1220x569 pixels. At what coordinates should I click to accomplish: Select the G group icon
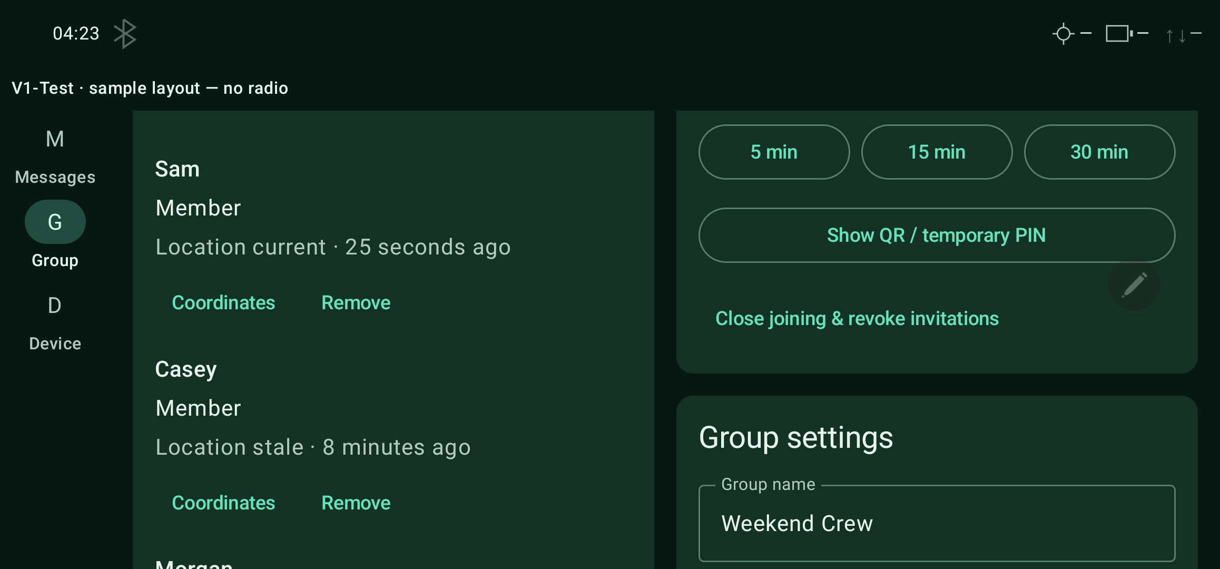55,222
